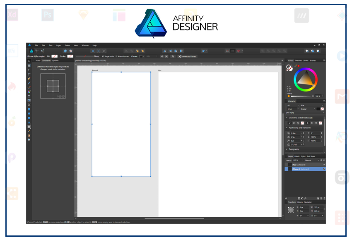Open the No Style character style dropdown
This screenshot has height=240, width=352.
click(305, 113)
